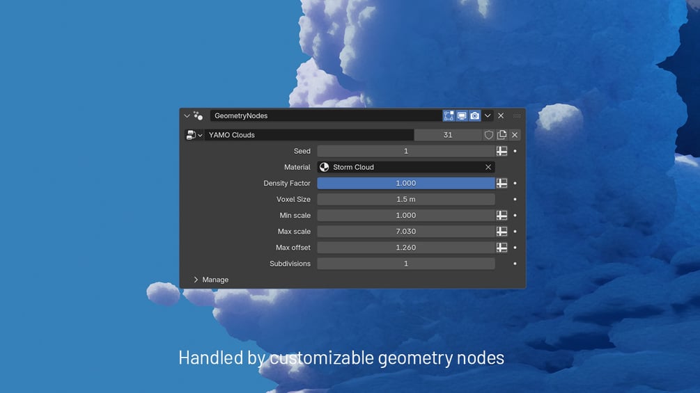Viewport: 700px width, 393px height.
Task: Click the Max offset value field
Action: 406,248
